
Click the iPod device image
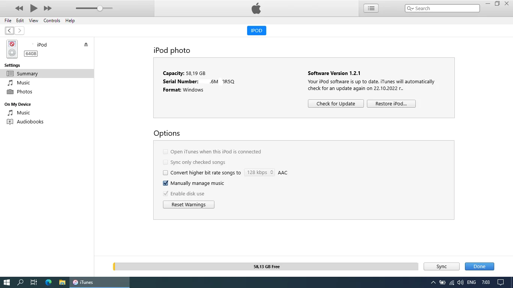point(12,49)
